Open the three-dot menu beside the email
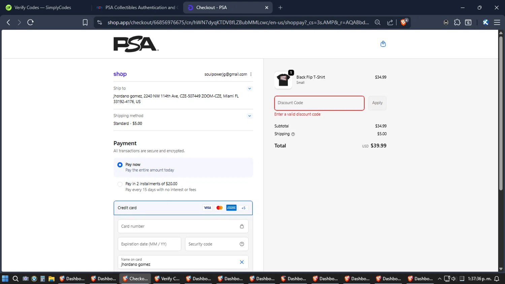505x284 pixels. click(251, 74)
